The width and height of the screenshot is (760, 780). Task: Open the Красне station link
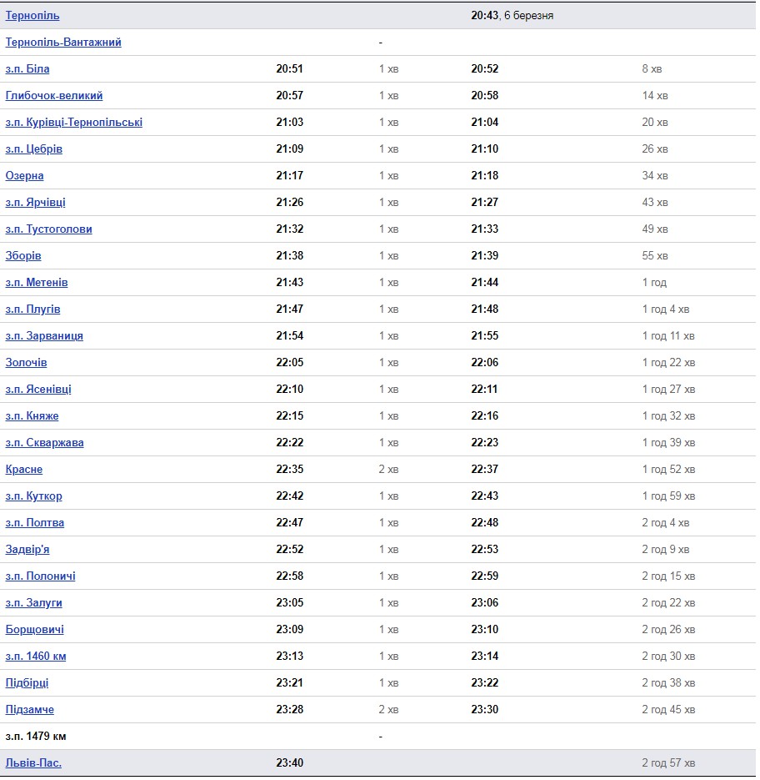pos(24,469)
